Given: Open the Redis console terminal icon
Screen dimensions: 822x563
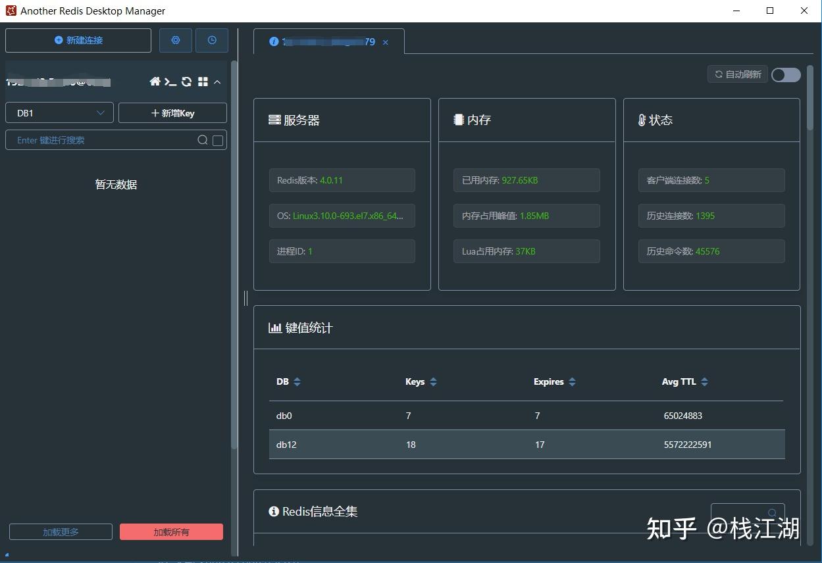Looking at the screenshot, I should pyautogui.click(x=170, y=82).
